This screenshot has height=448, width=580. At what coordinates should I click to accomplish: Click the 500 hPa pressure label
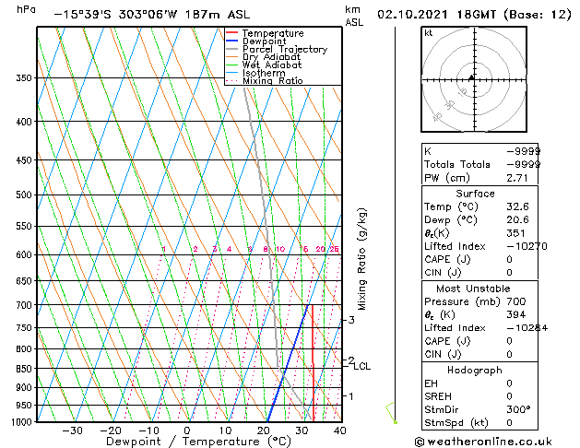coord(24,195)
